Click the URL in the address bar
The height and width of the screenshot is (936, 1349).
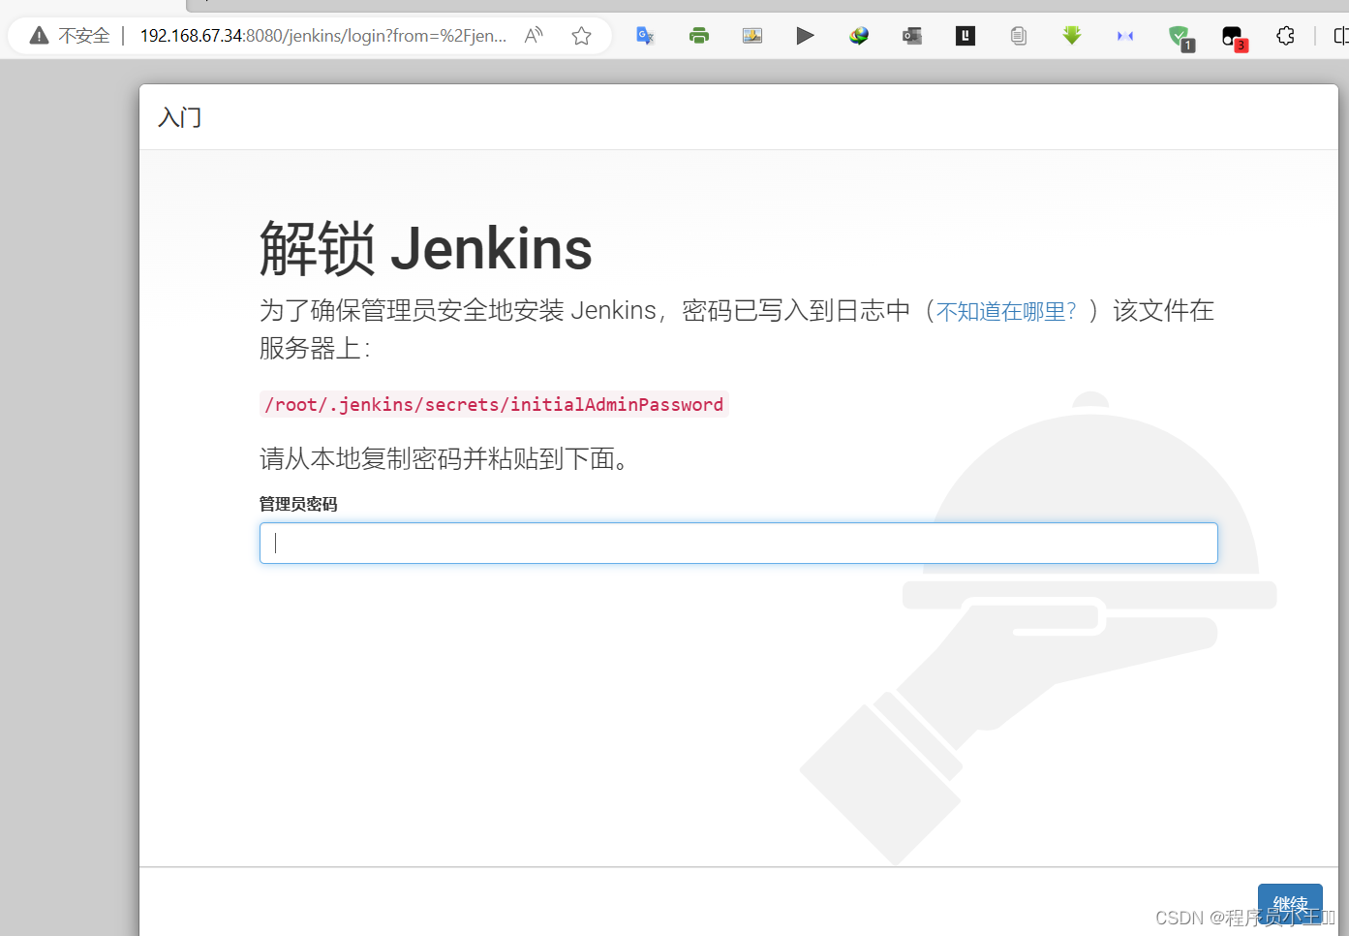[323, 36]
